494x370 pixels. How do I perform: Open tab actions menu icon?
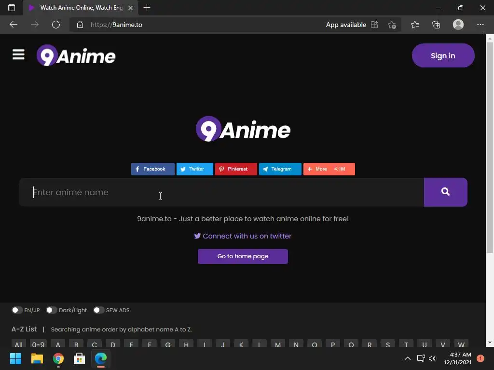[12, 8]
